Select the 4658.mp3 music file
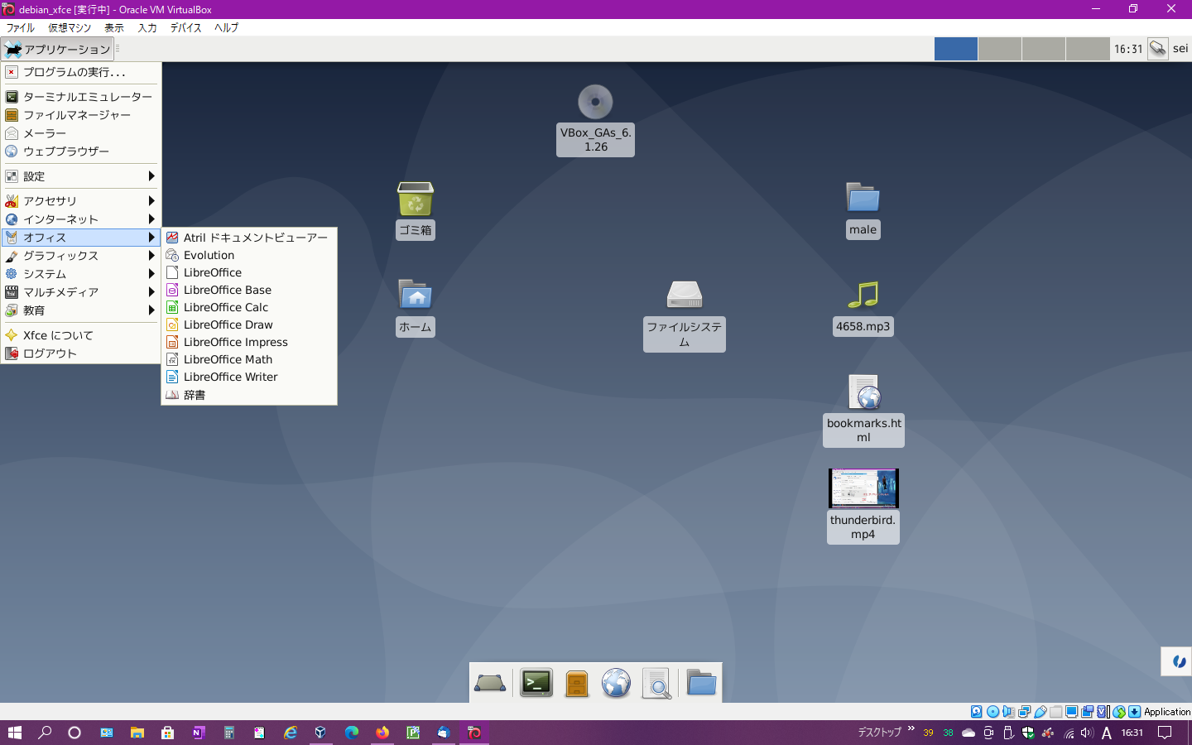1192x745 pixels. (863, 295)
